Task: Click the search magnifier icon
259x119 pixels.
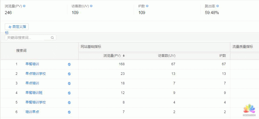Action: pos(52,38)
